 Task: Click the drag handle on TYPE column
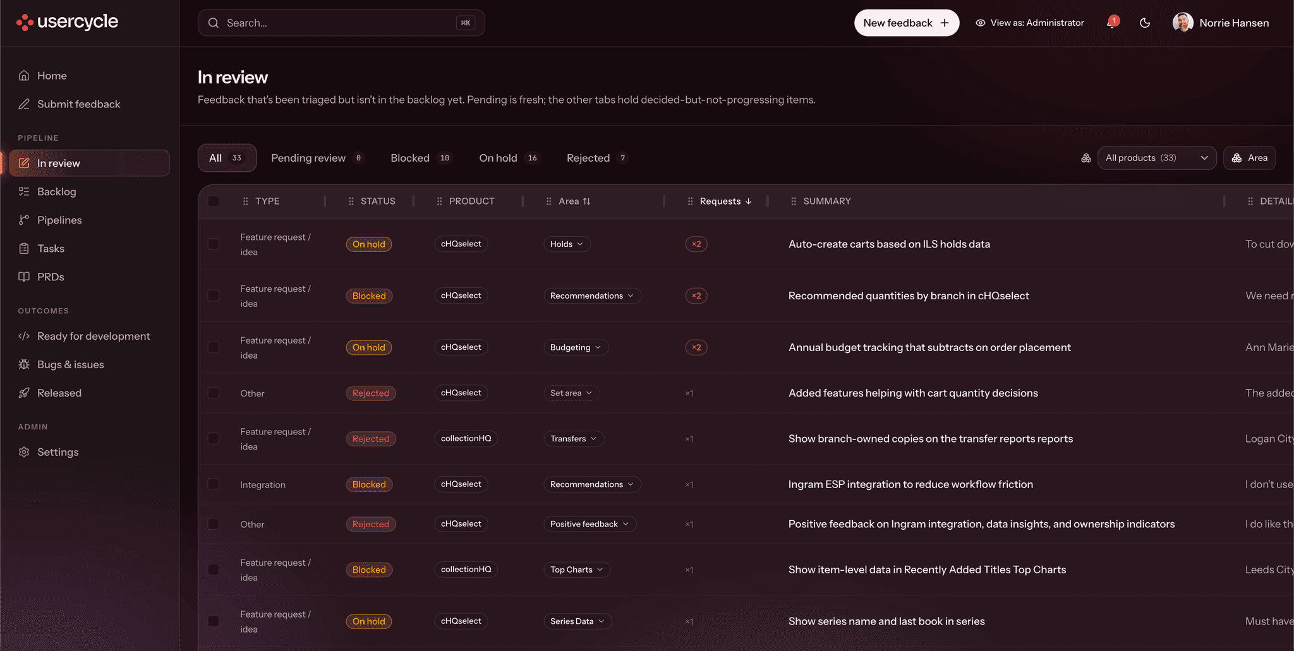point(246,201)
